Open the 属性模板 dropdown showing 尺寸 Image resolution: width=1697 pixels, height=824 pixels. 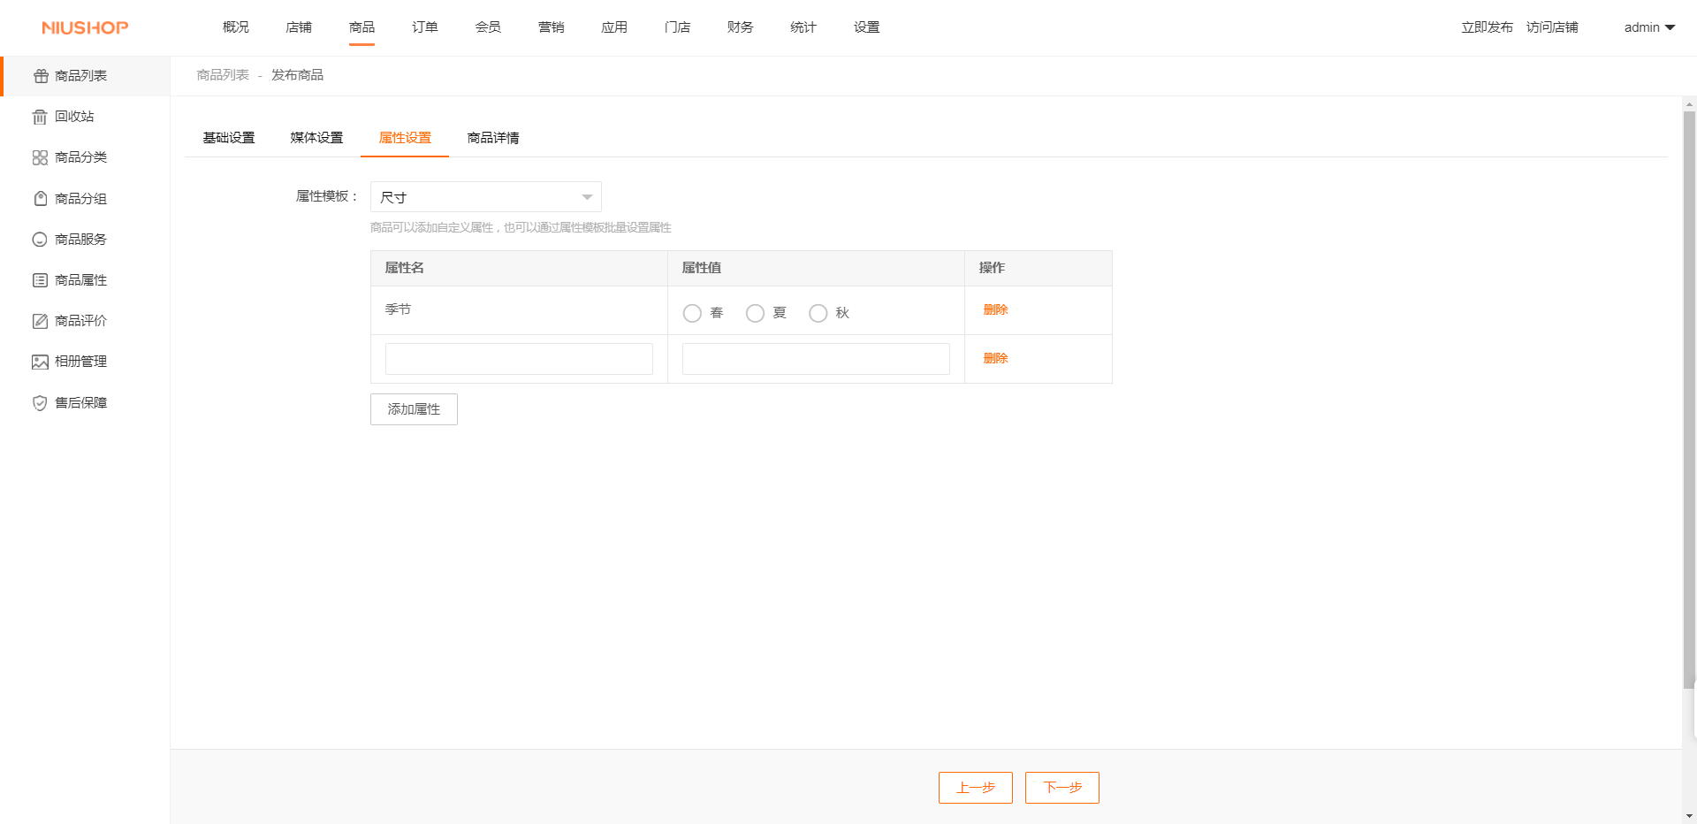click(486, 197)
